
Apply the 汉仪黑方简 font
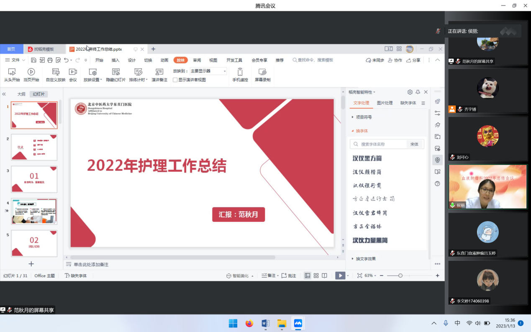(367, 158)
